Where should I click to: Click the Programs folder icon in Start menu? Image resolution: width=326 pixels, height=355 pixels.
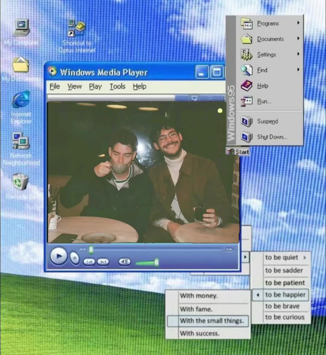pyautogui.click(x=247, y=23)
